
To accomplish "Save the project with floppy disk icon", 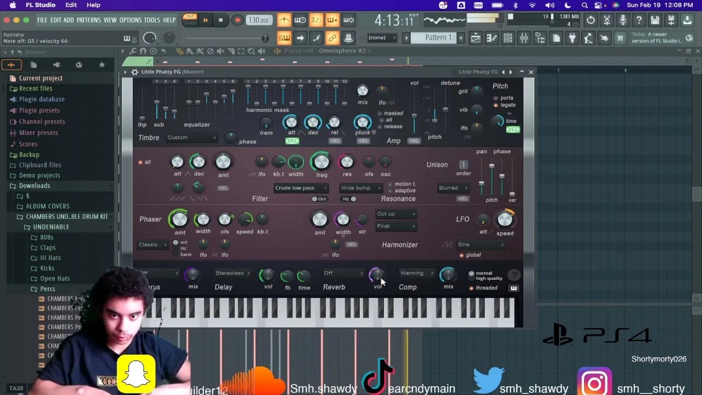I will pos(655,20).
